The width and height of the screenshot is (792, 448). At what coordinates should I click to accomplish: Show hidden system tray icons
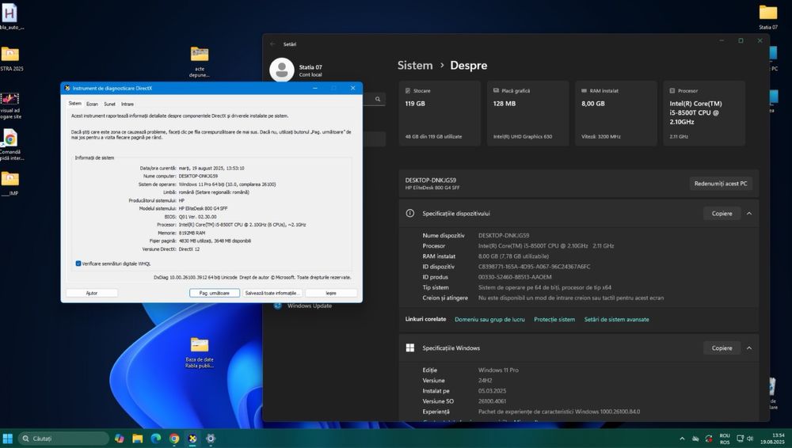682,439
